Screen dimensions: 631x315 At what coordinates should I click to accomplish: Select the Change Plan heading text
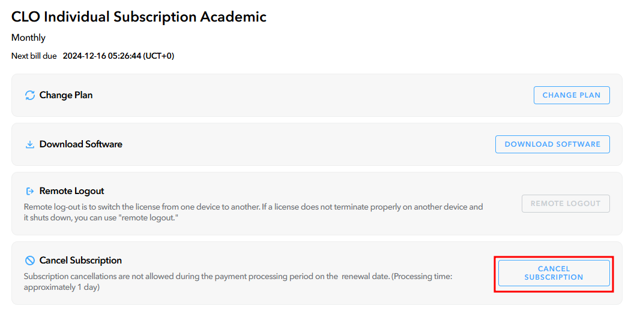[x=66, y=95]
